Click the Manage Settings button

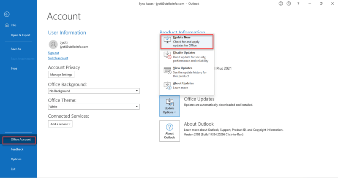pyautogui.click(x=61, y=75)
